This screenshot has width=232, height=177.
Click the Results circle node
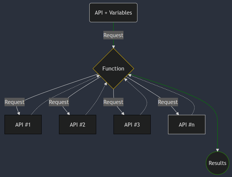(217, 163)
